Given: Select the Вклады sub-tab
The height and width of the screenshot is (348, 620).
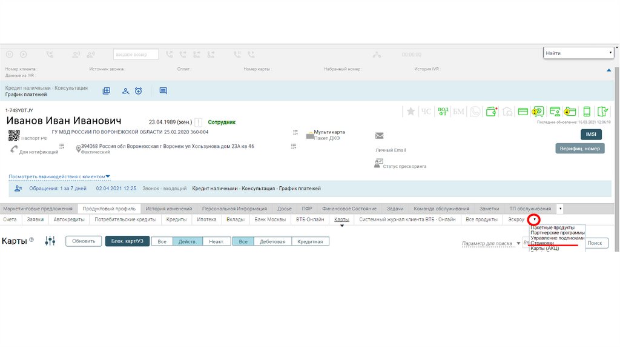Looking at the screenshot, I should point(236,219).
